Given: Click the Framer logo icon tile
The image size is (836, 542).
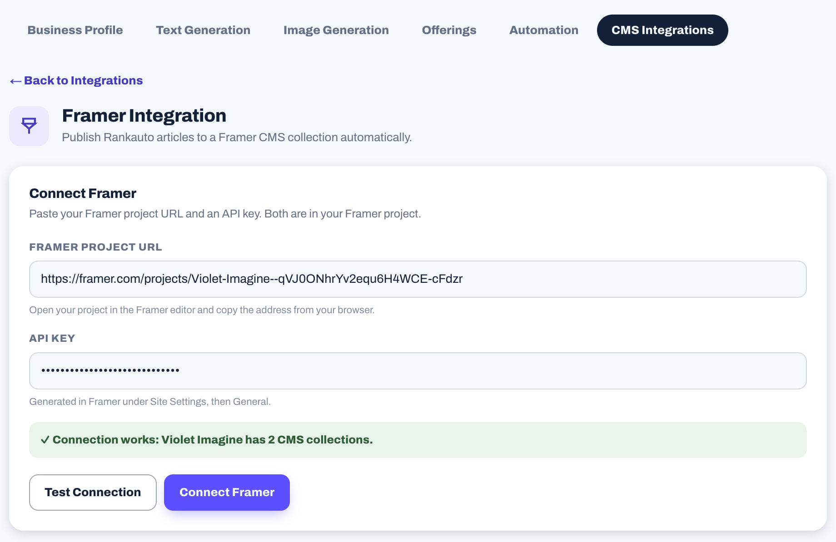Looking at the screenshot, I should click(x=29, y=126).
